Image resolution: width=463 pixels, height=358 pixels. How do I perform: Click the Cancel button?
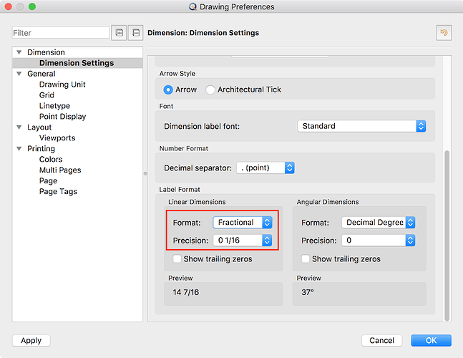[x=381, y=341]
